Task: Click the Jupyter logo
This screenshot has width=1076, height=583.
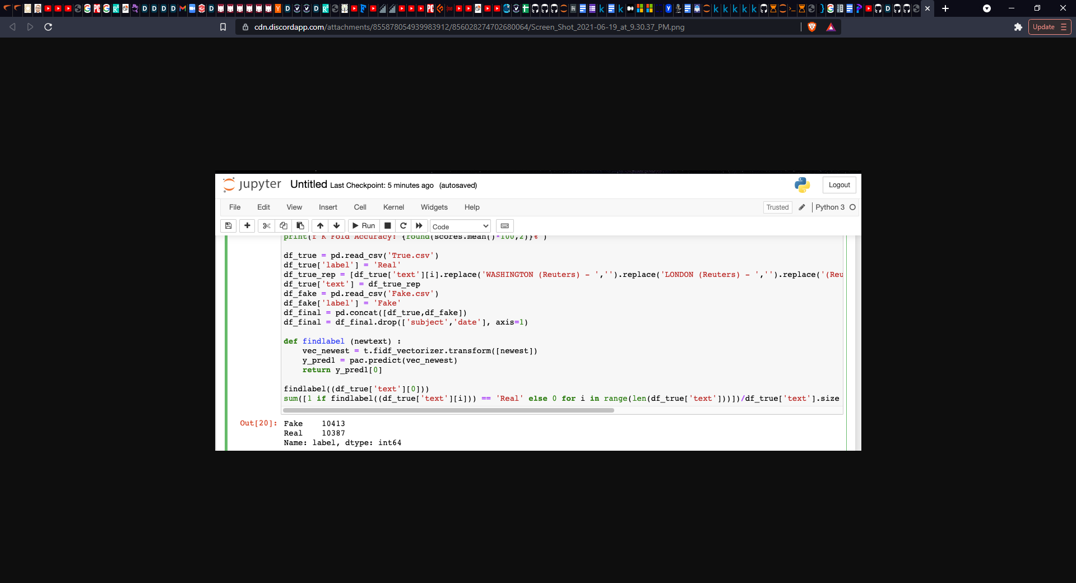Action: click(252, 184)
